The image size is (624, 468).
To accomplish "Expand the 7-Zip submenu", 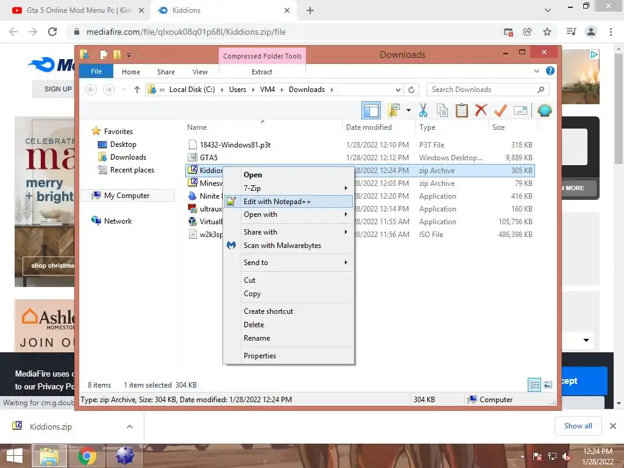I will pyautogui.click(x=288, y=188).
